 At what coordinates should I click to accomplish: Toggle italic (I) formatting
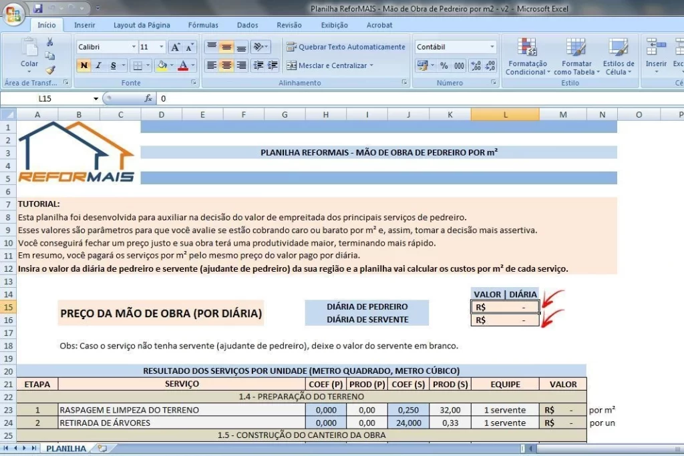click(x=98, y=65)
